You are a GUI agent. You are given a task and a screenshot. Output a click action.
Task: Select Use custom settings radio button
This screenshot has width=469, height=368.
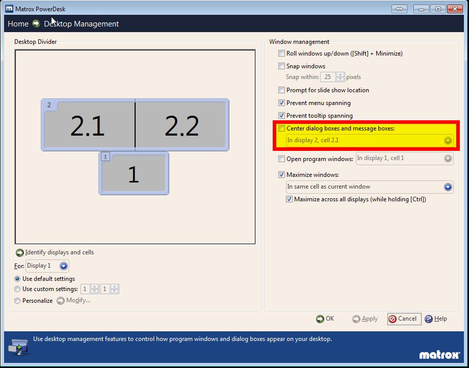click(17, 289)
